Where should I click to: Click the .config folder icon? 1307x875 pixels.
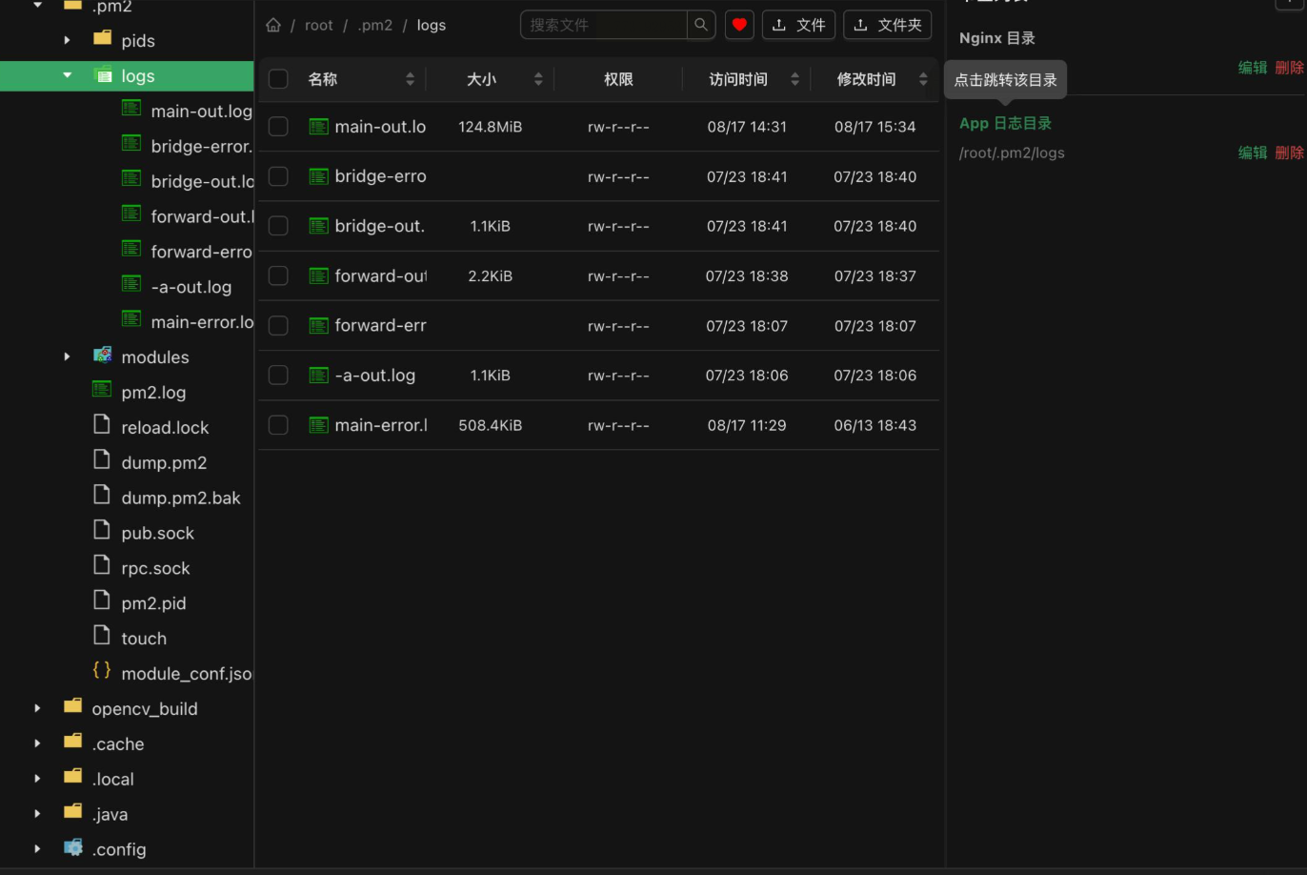(x=73, y=847)
